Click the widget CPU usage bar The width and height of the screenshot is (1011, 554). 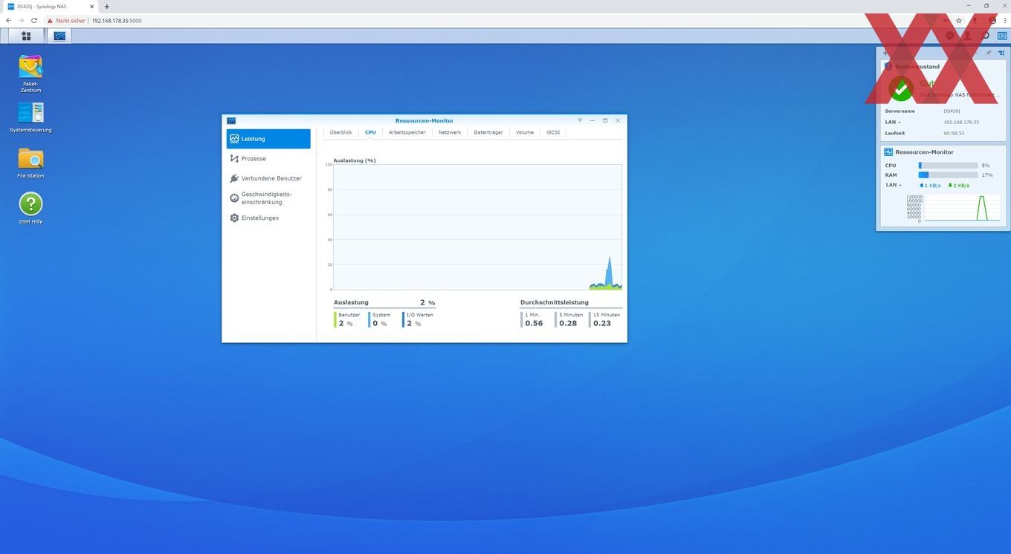coord(948,166)
